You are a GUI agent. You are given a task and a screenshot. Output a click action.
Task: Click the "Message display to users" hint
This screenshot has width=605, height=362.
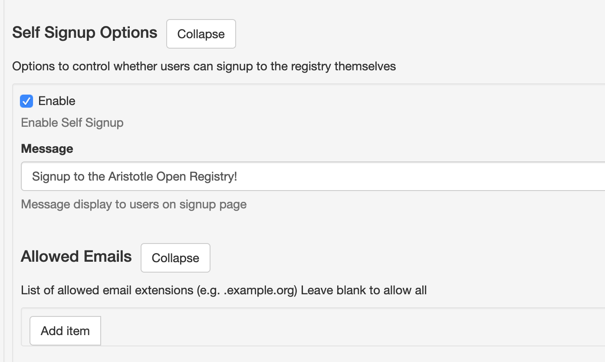(x=134, y=204)
